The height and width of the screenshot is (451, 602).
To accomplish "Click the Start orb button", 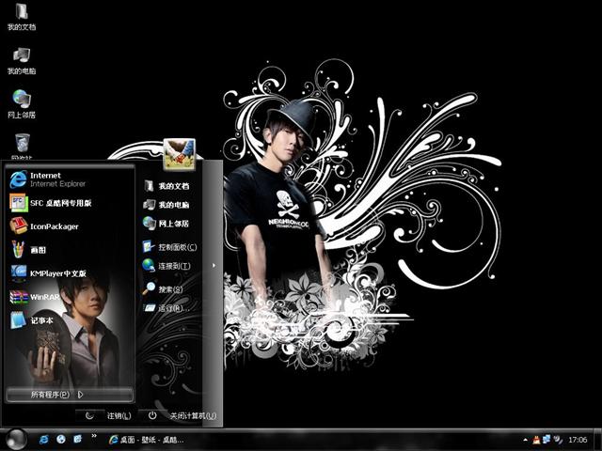I will tap(16, 438).
